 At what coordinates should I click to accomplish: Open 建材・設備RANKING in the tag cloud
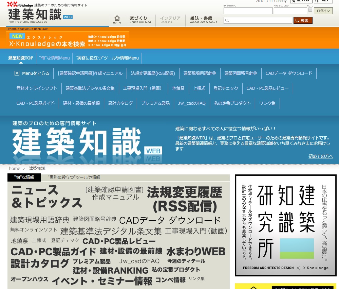point(111,271)
